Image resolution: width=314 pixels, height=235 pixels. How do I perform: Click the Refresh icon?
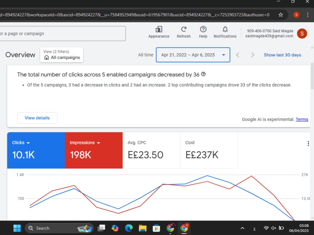(184, 32)
